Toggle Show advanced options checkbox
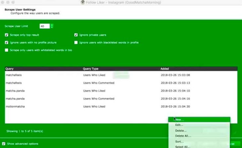242x148 pixels. (x=4, y=144)
